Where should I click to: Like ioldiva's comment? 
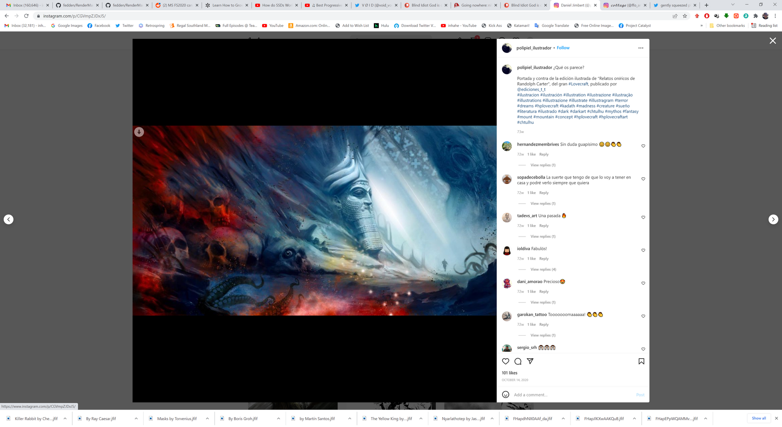click(x=643, y=250)
